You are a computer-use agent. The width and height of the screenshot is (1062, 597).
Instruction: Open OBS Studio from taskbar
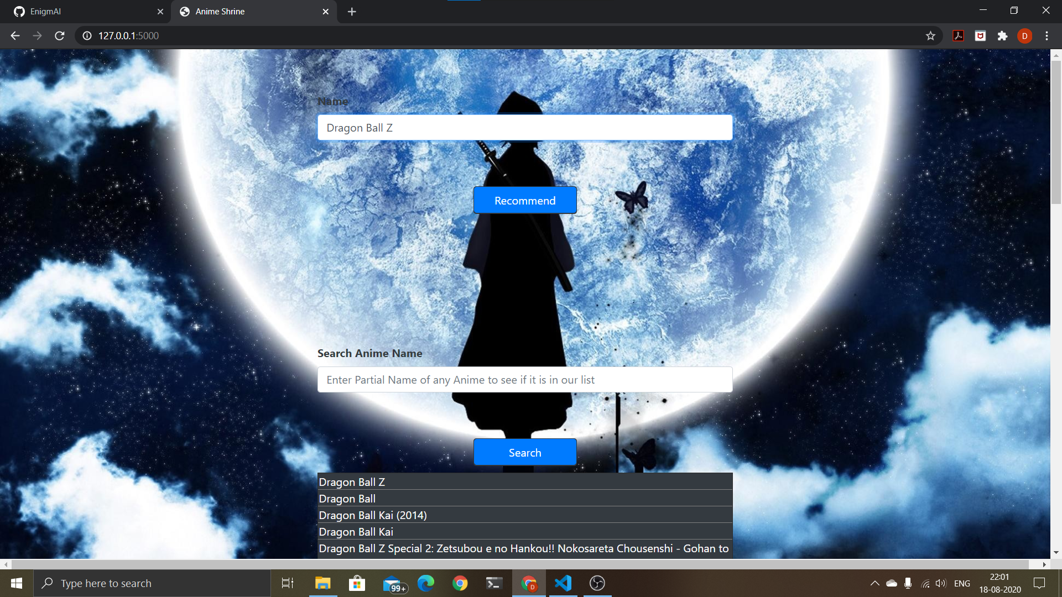coord(597,583)
